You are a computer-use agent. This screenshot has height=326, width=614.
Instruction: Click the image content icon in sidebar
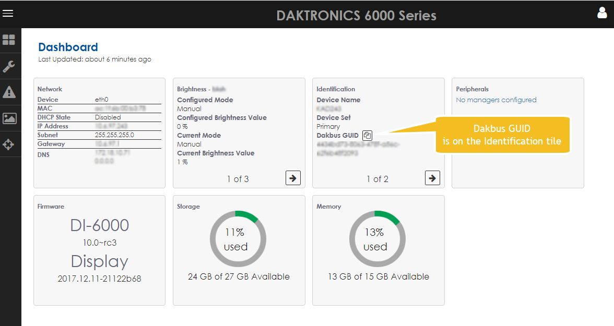[x=9, y=118]
